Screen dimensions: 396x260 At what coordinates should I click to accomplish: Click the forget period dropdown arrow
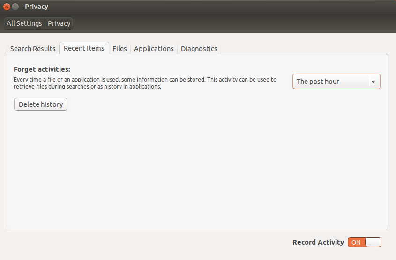point(373,82)
